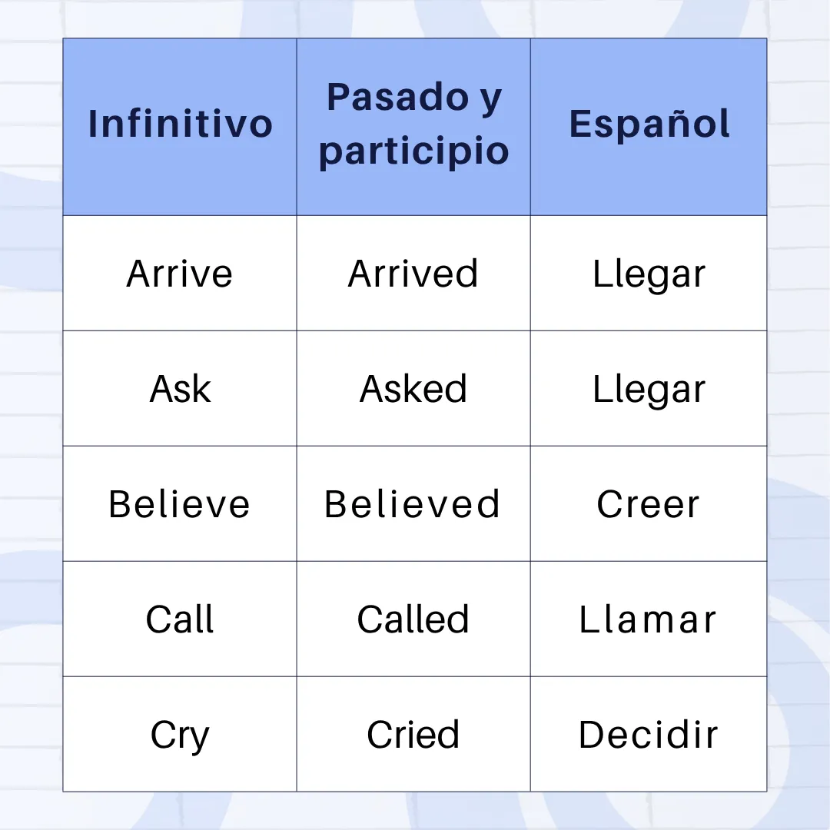Click Llegar in the Ask row
Screen dimensions: 830x830
click(649, 389)
